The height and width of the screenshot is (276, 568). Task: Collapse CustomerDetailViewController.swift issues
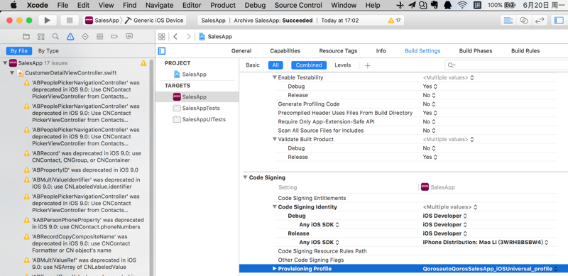[x=12, y=73]
